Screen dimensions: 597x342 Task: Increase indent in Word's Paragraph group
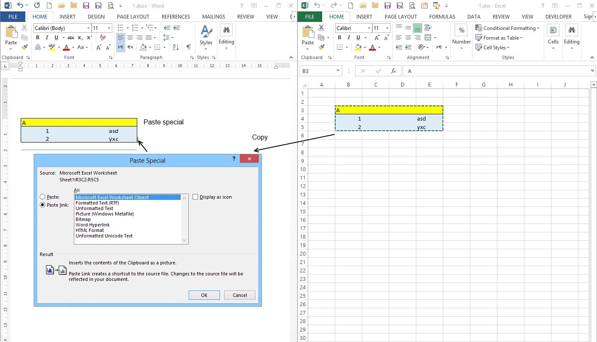[x=177, y=28]
